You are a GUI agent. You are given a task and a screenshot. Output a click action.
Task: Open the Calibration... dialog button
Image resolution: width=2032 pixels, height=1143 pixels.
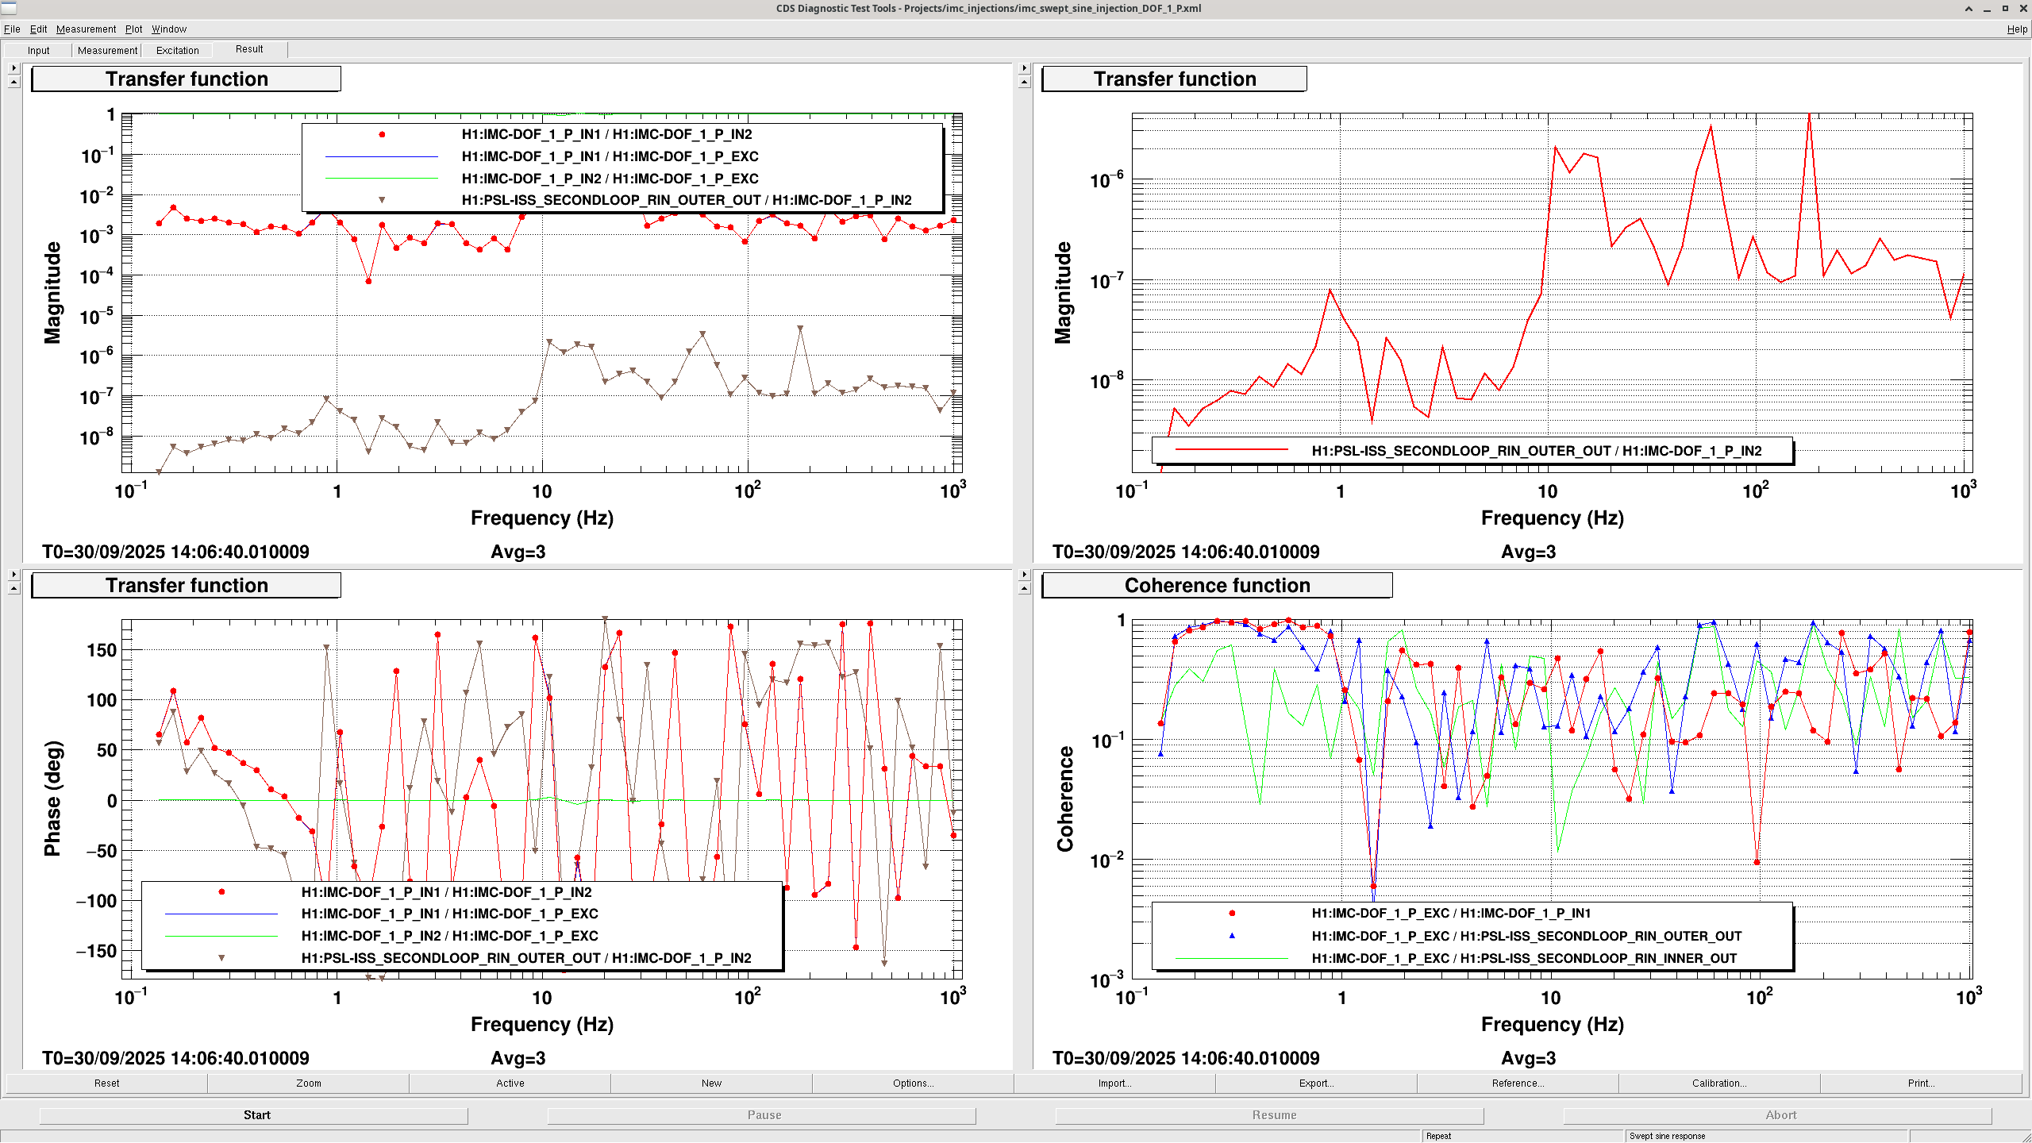[x=1718, y=1083]
